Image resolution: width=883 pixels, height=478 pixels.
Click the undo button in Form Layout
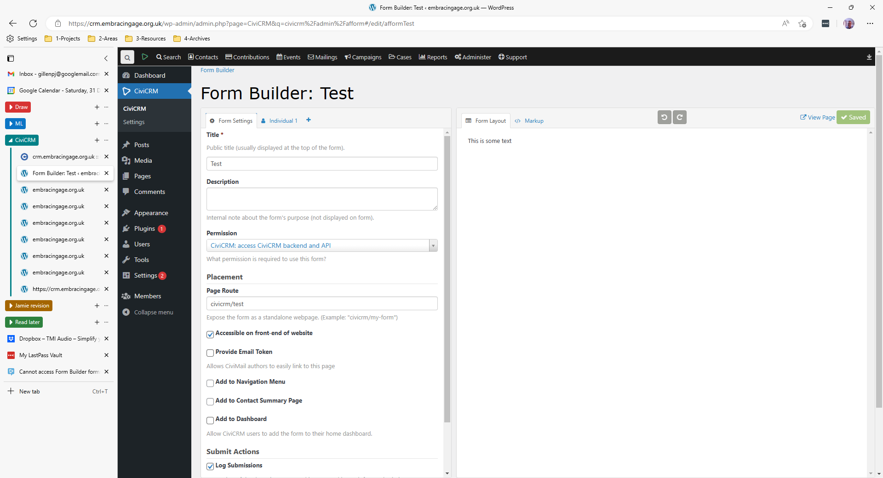(664, 117)
